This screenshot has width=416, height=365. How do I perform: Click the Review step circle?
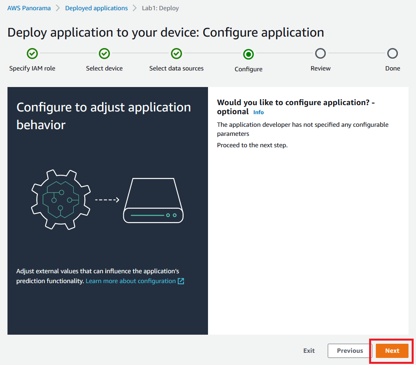pos(321,53)
